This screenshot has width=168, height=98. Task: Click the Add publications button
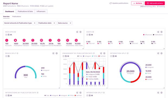155,3
